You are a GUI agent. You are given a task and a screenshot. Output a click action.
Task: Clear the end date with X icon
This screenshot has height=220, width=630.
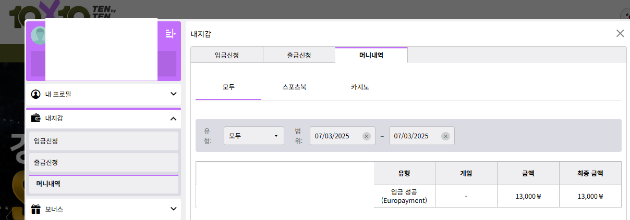pyautogui.click(x=445, y=136)
